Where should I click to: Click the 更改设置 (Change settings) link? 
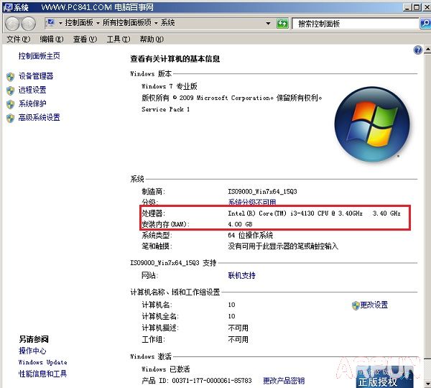pos(374,305)
